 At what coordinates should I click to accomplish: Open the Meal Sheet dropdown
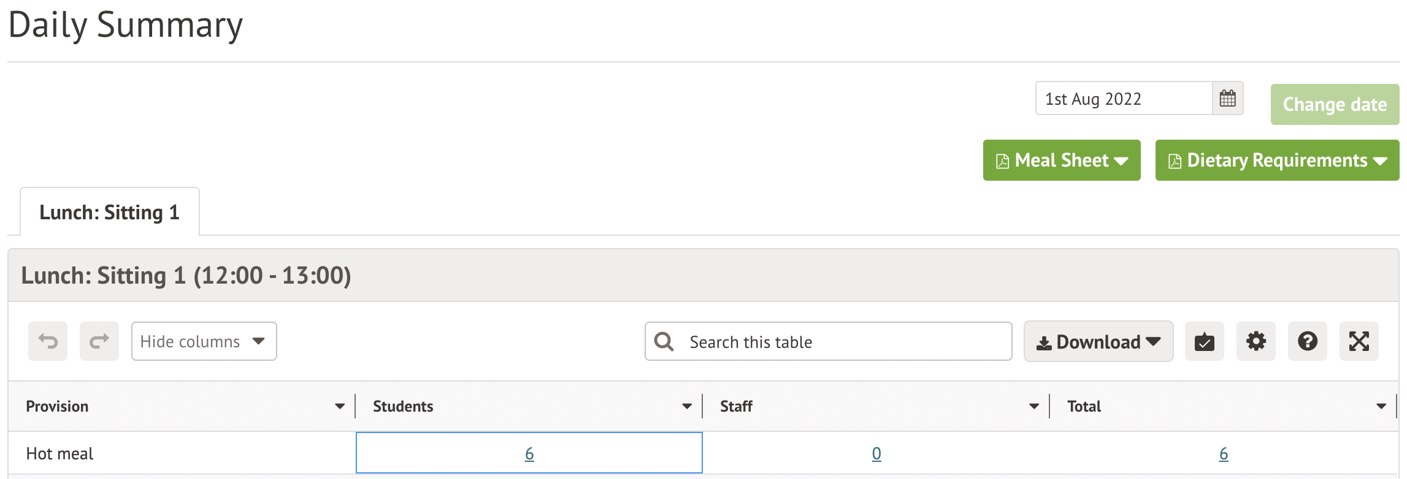1061,160
